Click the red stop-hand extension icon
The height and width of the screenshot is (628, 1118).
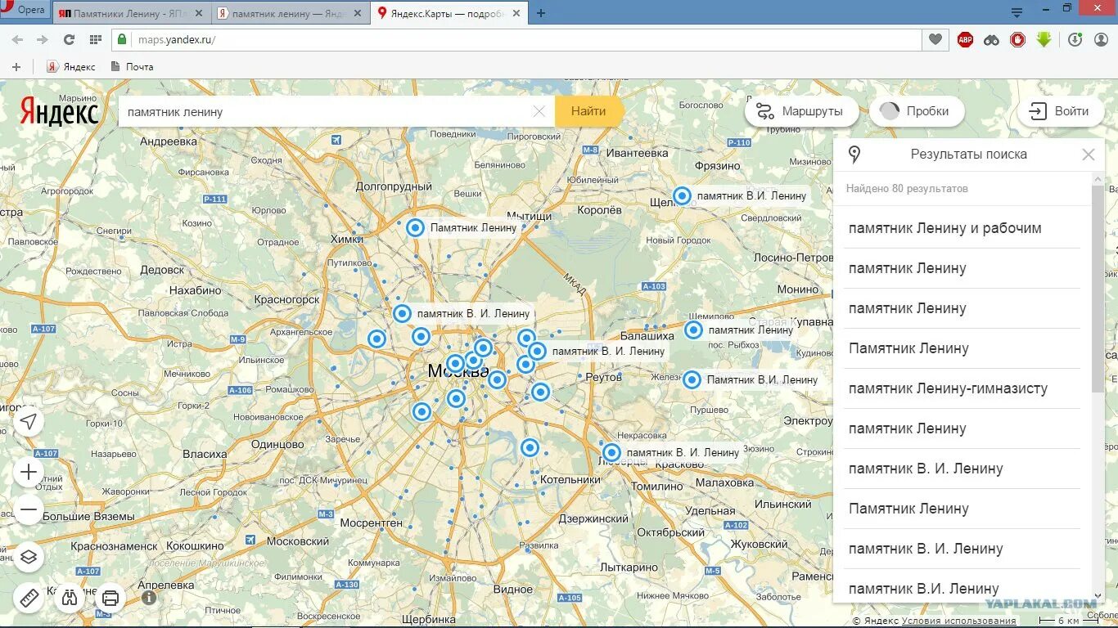[1017, 39]
